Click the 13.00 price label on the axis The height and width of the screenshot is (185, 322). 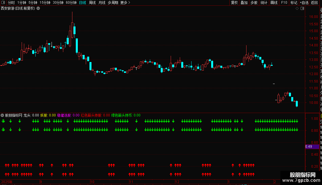[x=313, y=60]
